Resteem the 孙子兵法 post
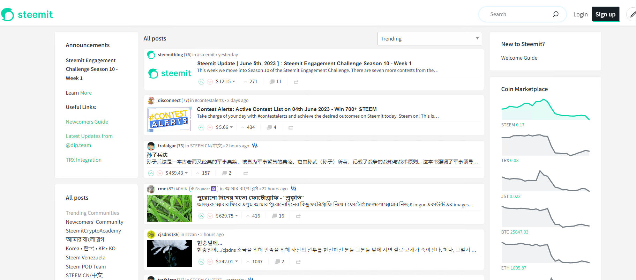The width and height of the screenshot is (636, 280). (x=246, y=173)
